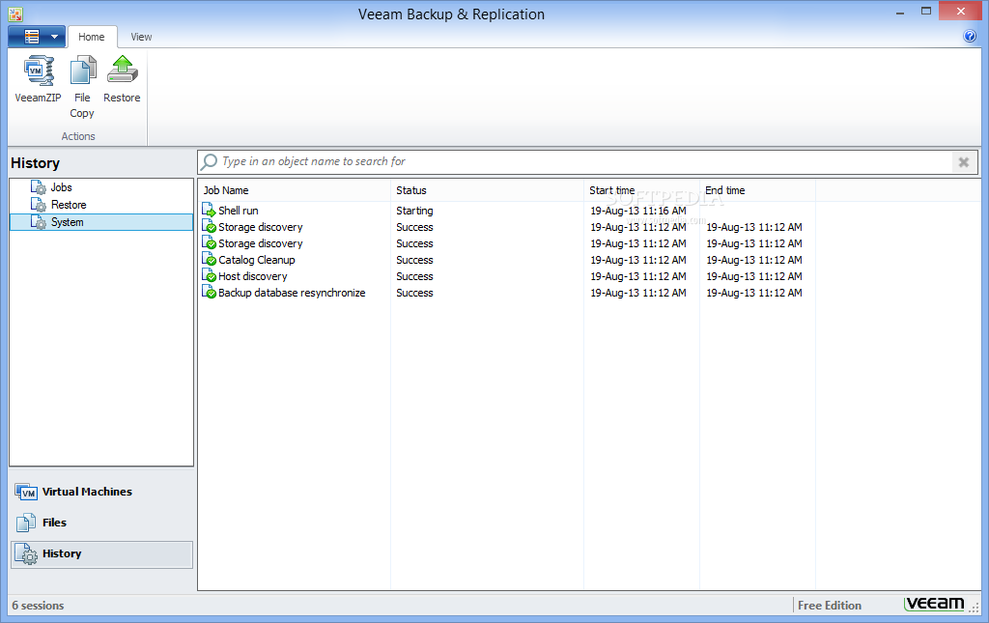Click Success status for Catalog Cleanup

click(414, 260)
